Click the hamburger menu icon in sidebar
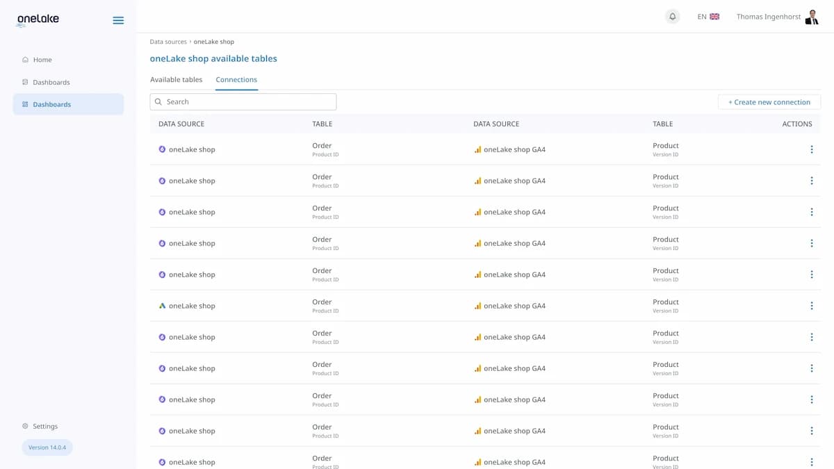Viewport: 834px width, 469px height. pyautogui.click(x=118, y=20)
